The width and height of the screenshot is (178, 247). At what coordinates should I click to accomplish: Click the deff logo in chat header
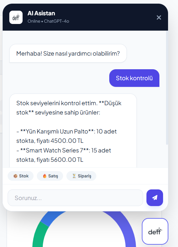click(16, 17)
